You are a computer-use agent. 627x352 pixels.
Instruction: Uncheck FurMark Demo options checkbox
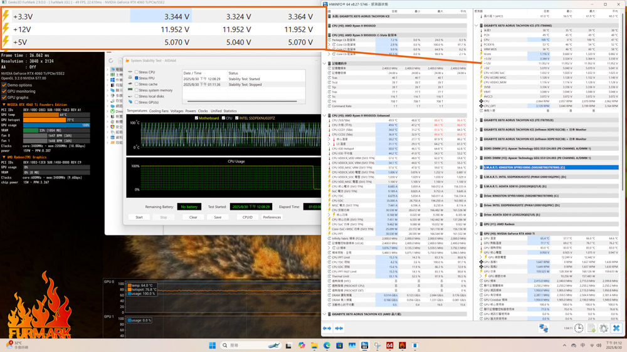pos(4,85)
